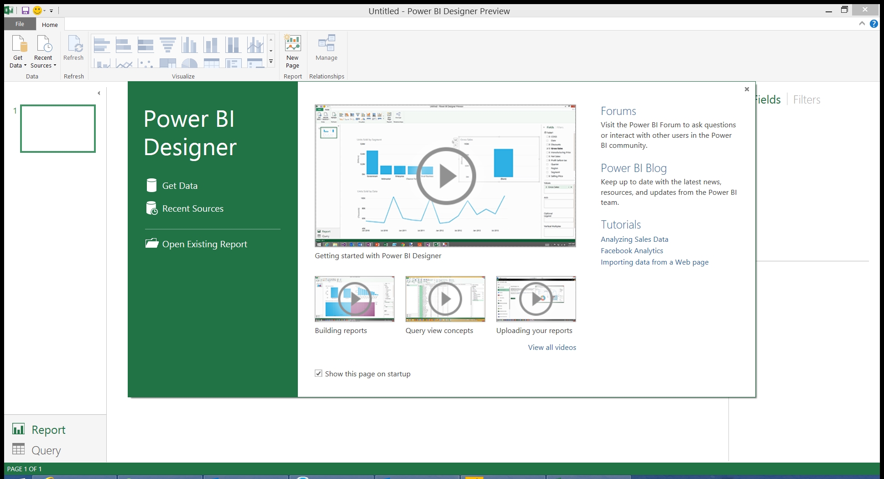The image size is (884, 479).
Task: Choose the line and column combo chart
Action: [x=255, y=45]
